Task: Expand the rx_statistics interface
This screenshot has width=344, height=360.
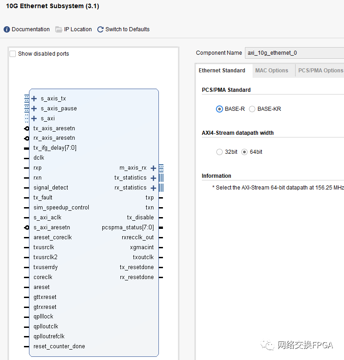Action: point(153,188)
